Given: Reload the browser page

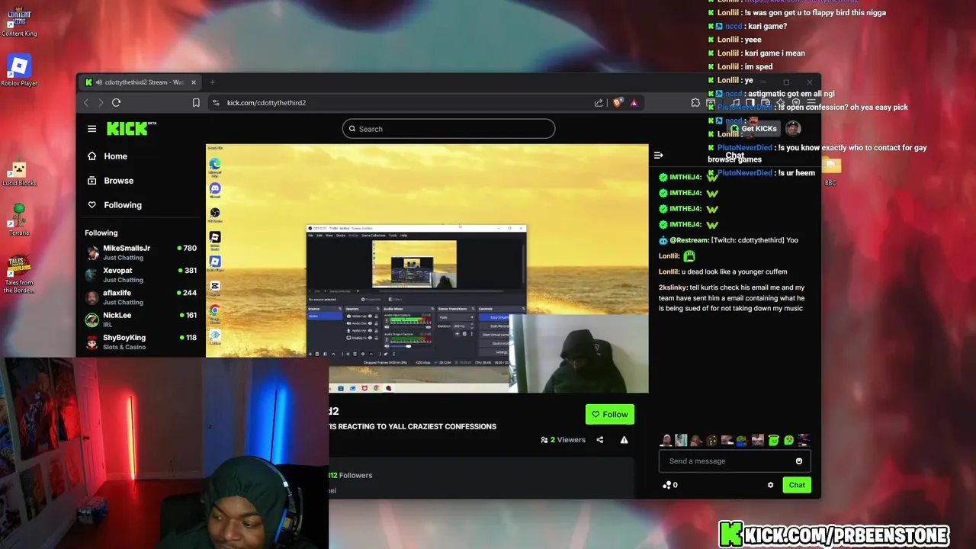Looking at the screenshot, I should point(116,102).
